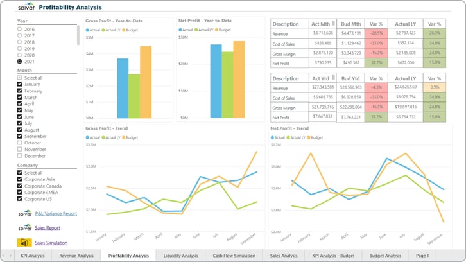Toggle Select all under Company
The height and width of the screenshot is (262, 466).
click(x=20, y=173)
